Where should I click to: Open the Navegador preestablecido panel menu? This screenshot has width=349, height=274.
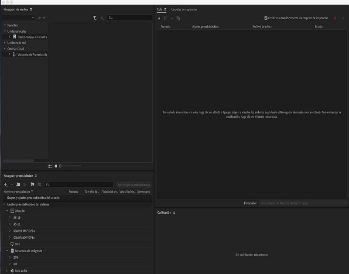coord(36,176)
